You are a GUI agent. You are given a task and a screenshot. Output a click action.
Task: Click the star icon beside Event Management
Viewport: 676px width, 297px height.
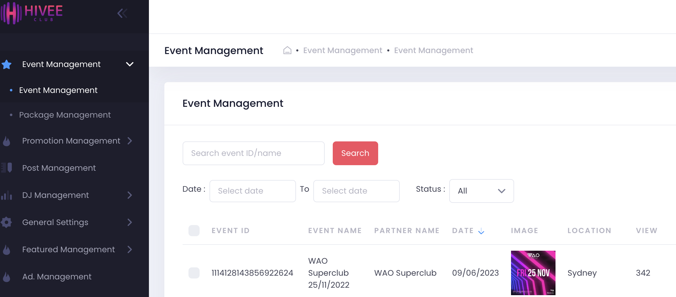6,65
